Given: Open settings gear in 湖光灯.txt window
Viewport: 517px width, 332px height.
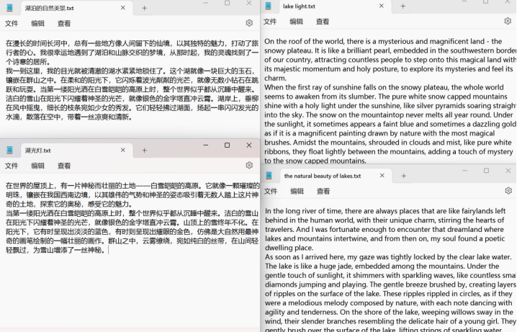Looking at the screenshot, I should (x=249, y=166).
